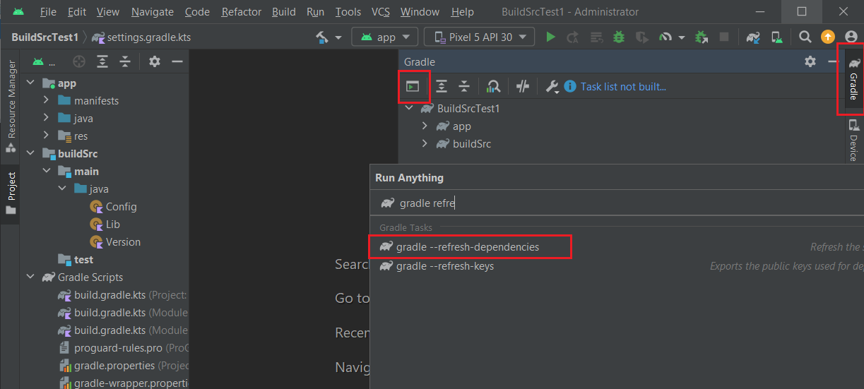The height and width of the screenshot is (389, 864).
Task: Collapse the app module in project tree
Action: (31, 83)
